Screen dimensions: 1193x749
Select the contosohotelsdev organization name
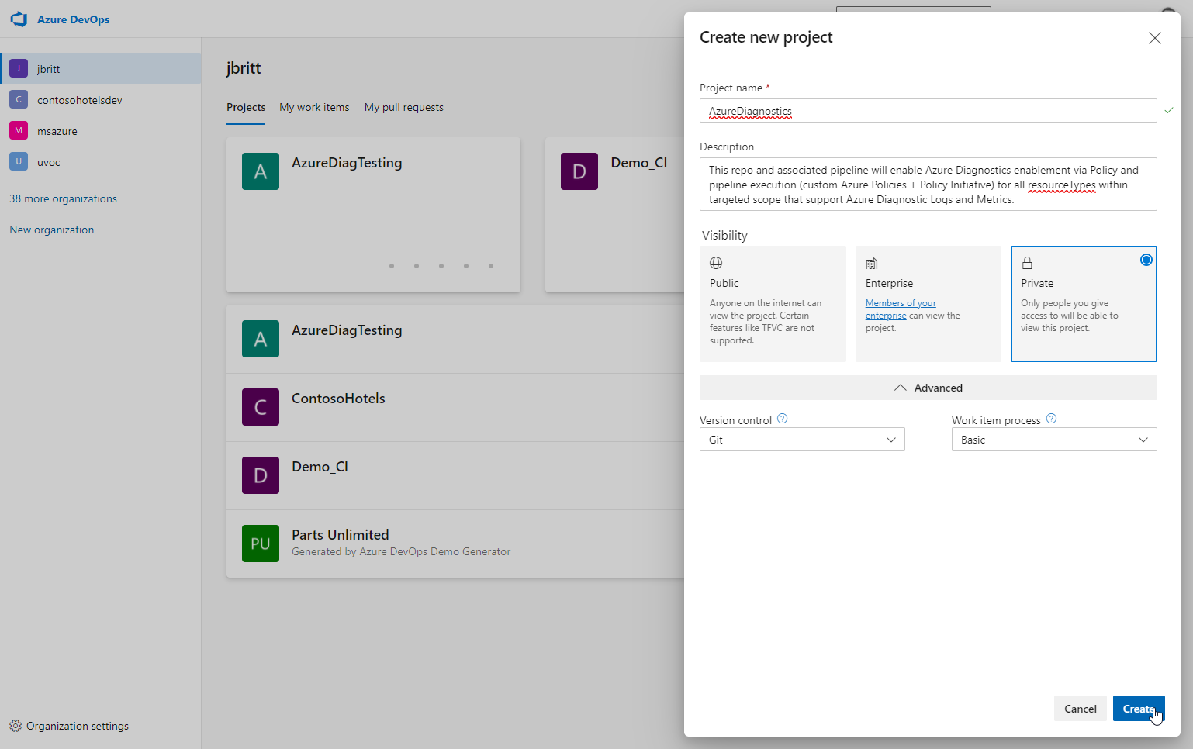pos(79,100)
